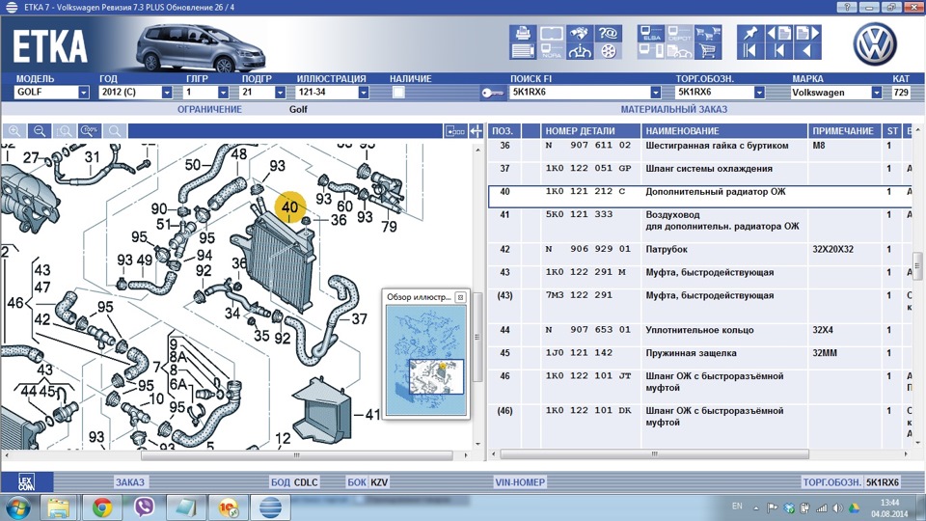
Task: Click the ?@ inquiry icon
Action: (x=609, y=33)
